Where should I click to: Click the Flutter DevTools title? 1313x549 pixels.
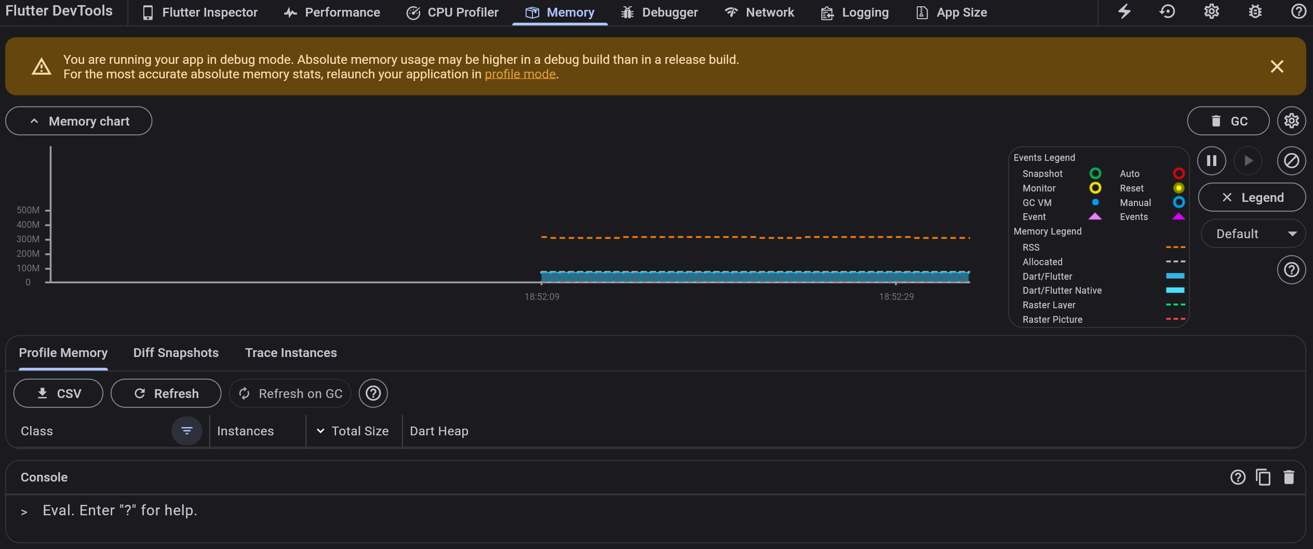point(59,11)
